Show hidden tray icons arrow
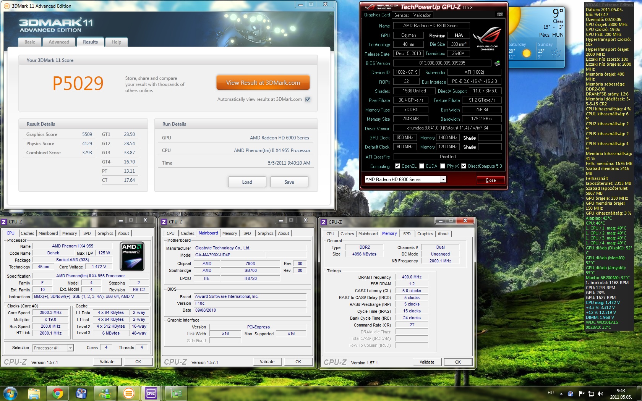The image size is (642, 401). pyautogui.click(x=561, y=393)
